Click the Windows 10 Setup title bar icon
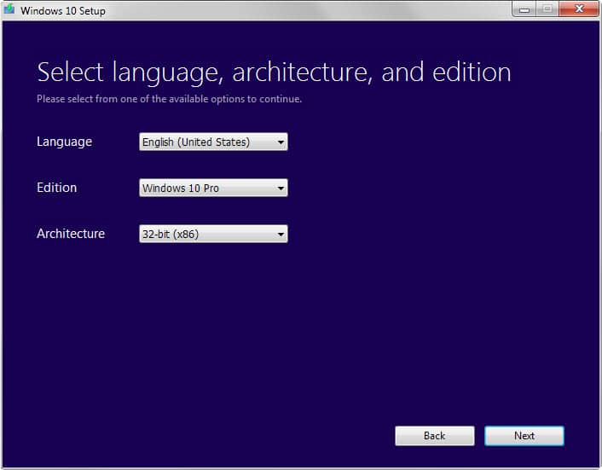Image resolution: width=602 pixels, height=470 pixels. tap(9, 10)
